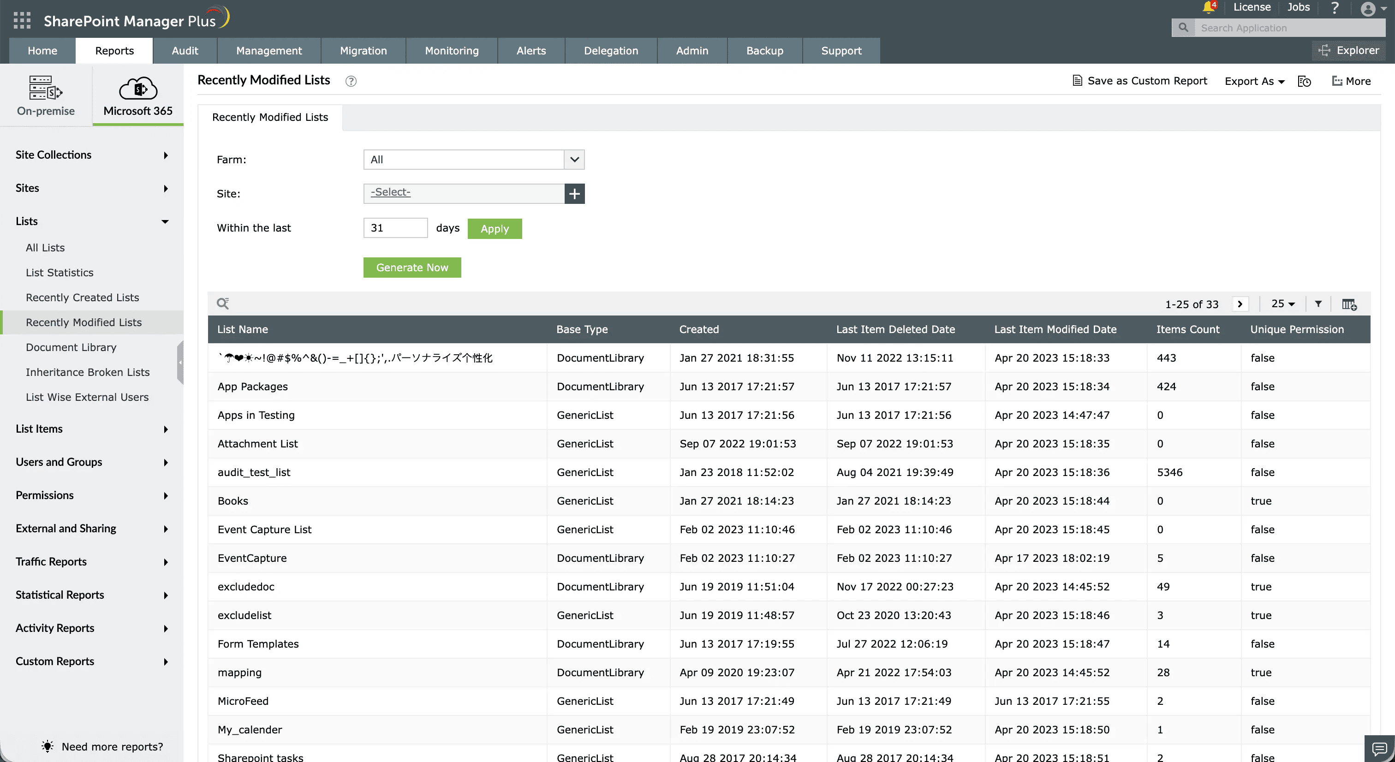Click the Search Application field

[x=1290, y=28]
